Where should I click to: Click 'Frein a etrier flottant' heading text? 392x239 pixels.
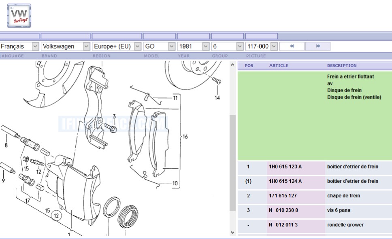351,76
